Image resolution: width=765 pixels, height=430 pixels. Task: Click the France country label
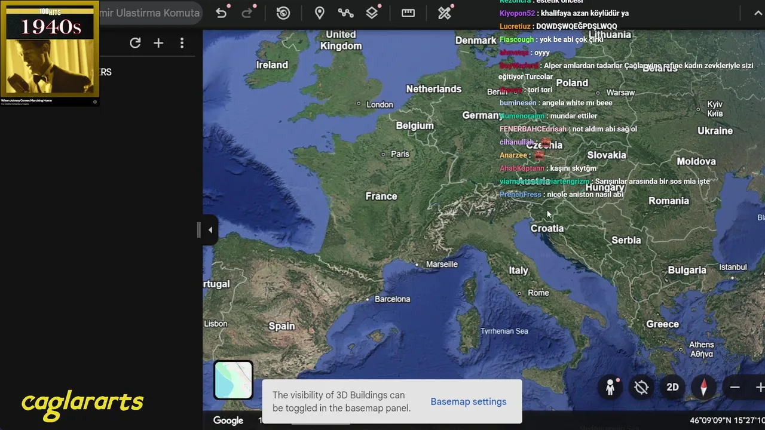[381, 196]
